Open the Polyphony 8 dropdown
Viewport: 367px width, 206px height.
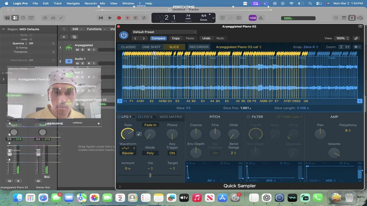[x=348, y=130]
